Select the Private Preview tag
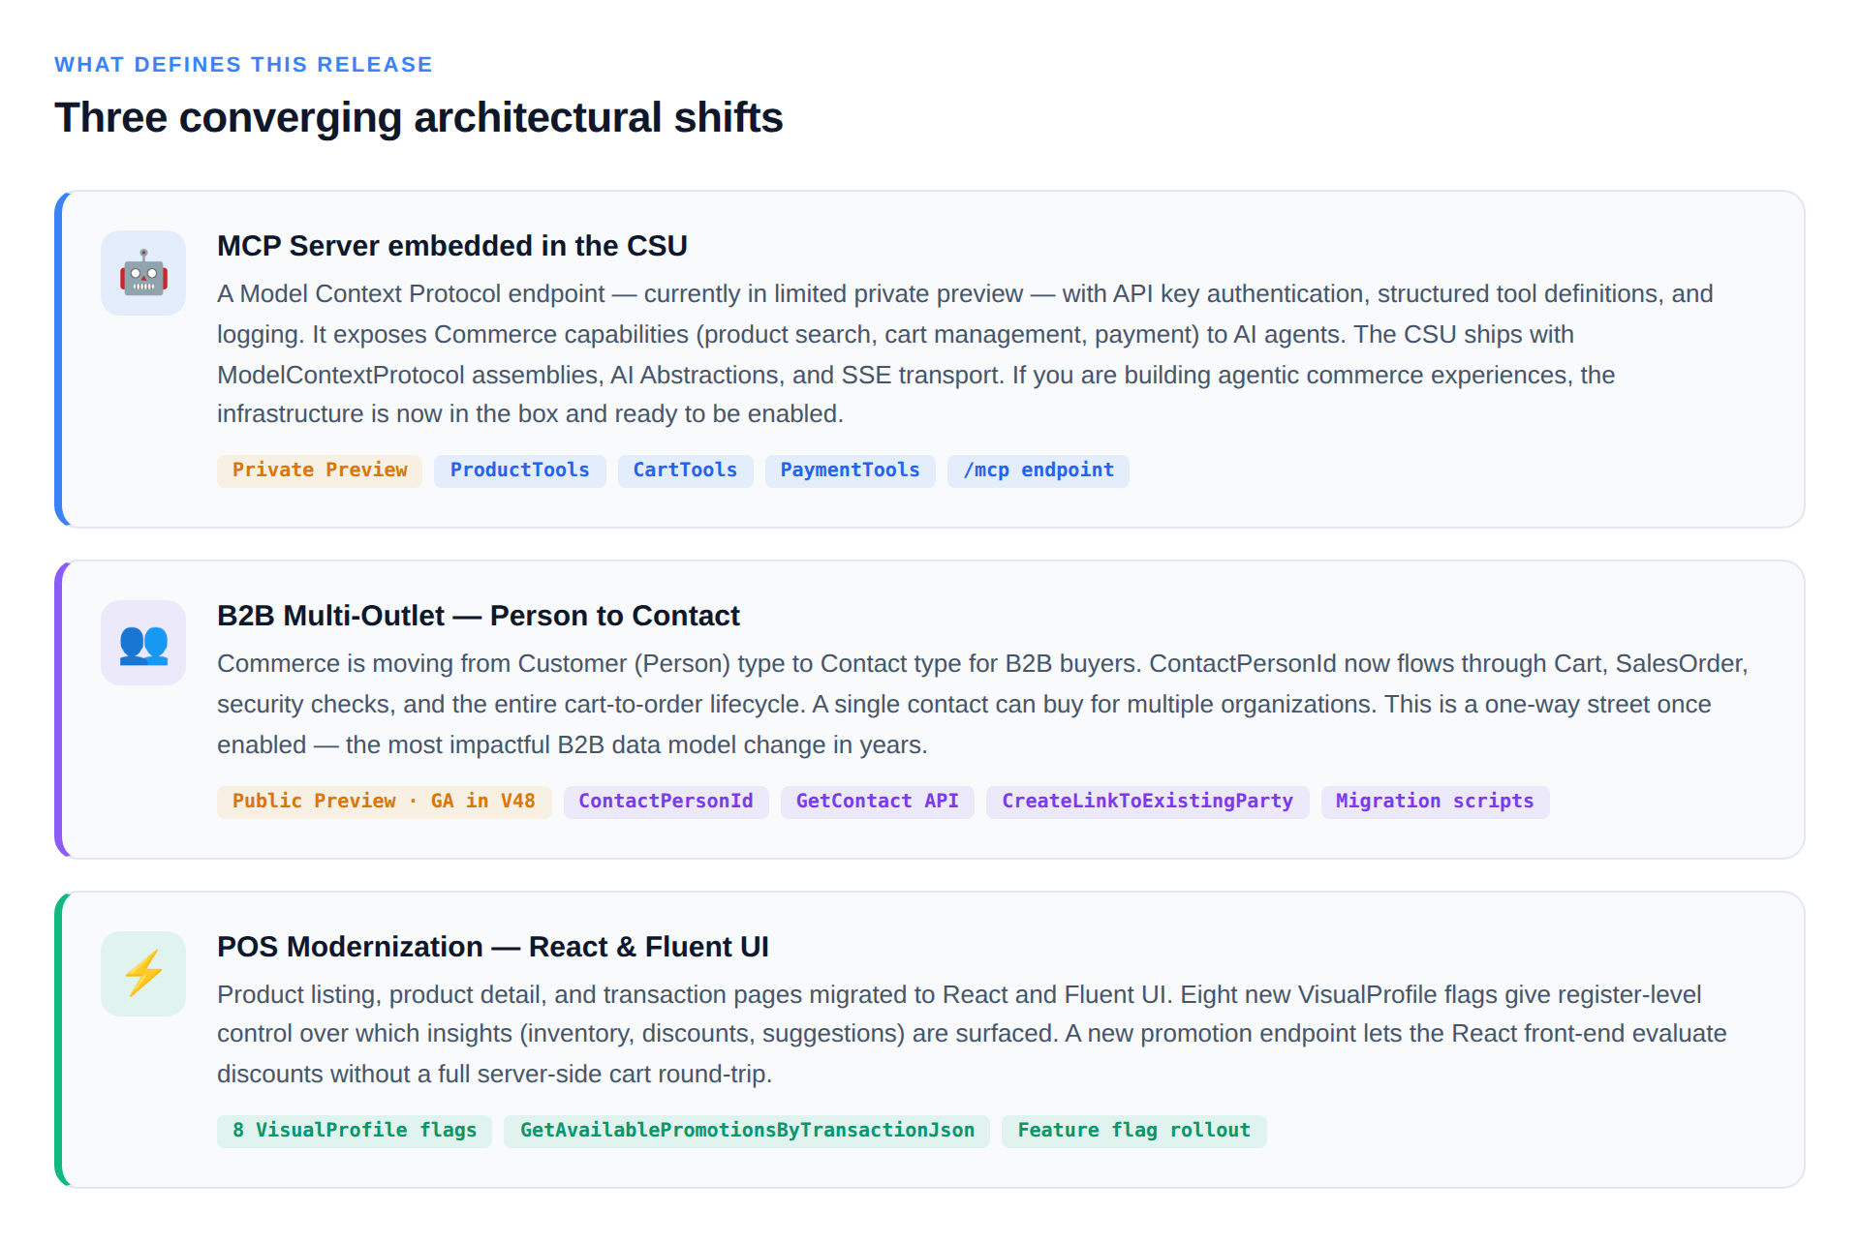Viewport: 1860px width, 1243px height. pos(320,470)
